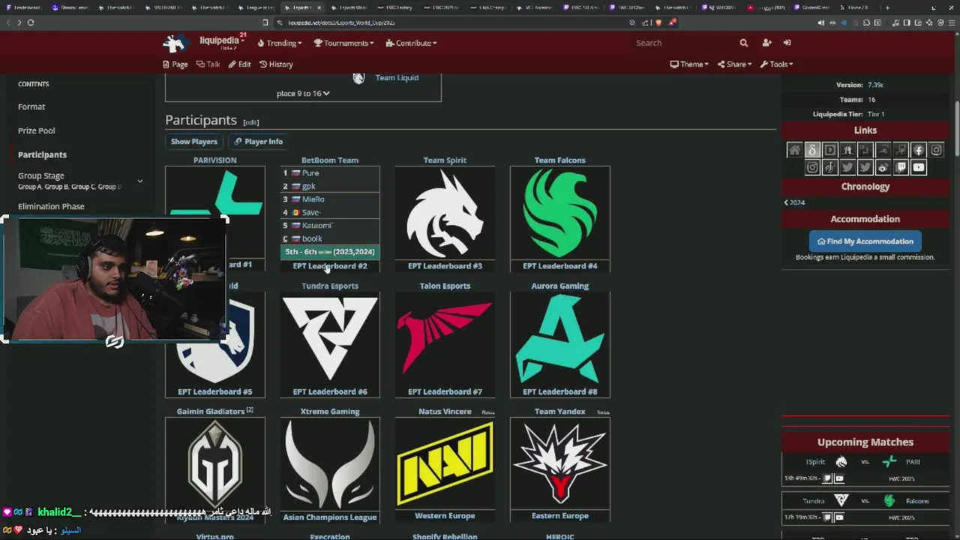Open the Datdota link icon
Viewport: 960px width, 540px height.
tap(812, 150)
